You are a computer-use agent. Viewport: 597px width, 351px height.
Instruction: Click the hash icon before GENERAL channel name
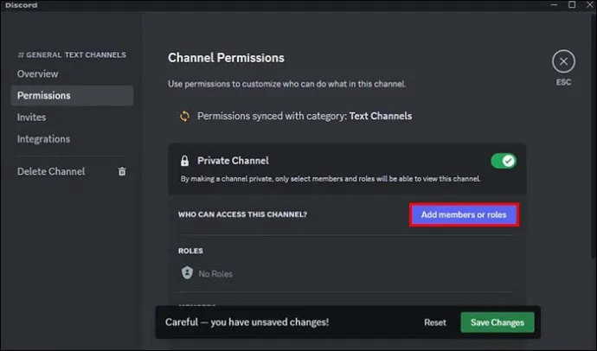pos(21,55)
